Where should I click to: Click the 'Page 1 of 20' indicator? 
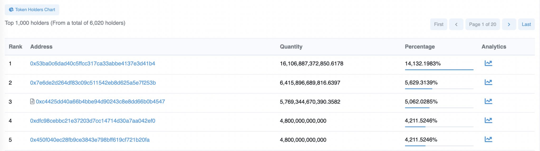(483, 24)
